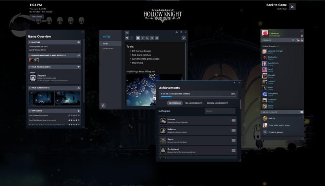Click the Bold formatting icon in Notes

pyautogui.click(x=138, y=38)
